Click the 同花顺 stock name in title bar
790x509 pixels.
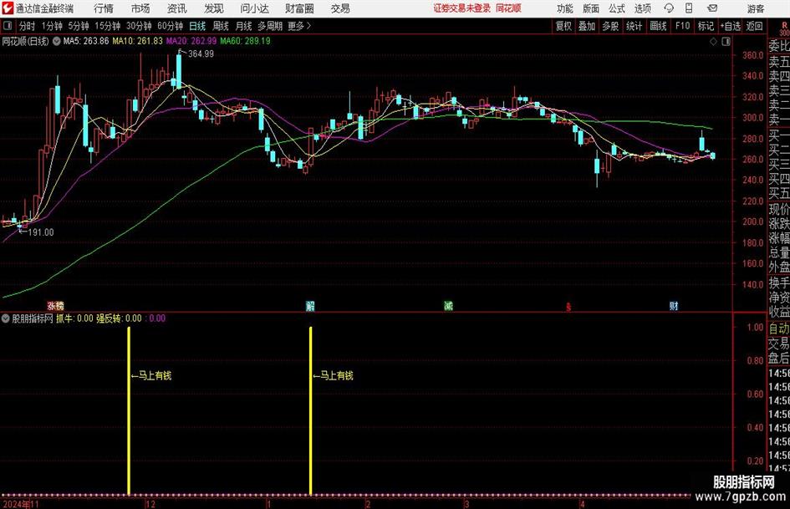(508, 8)
